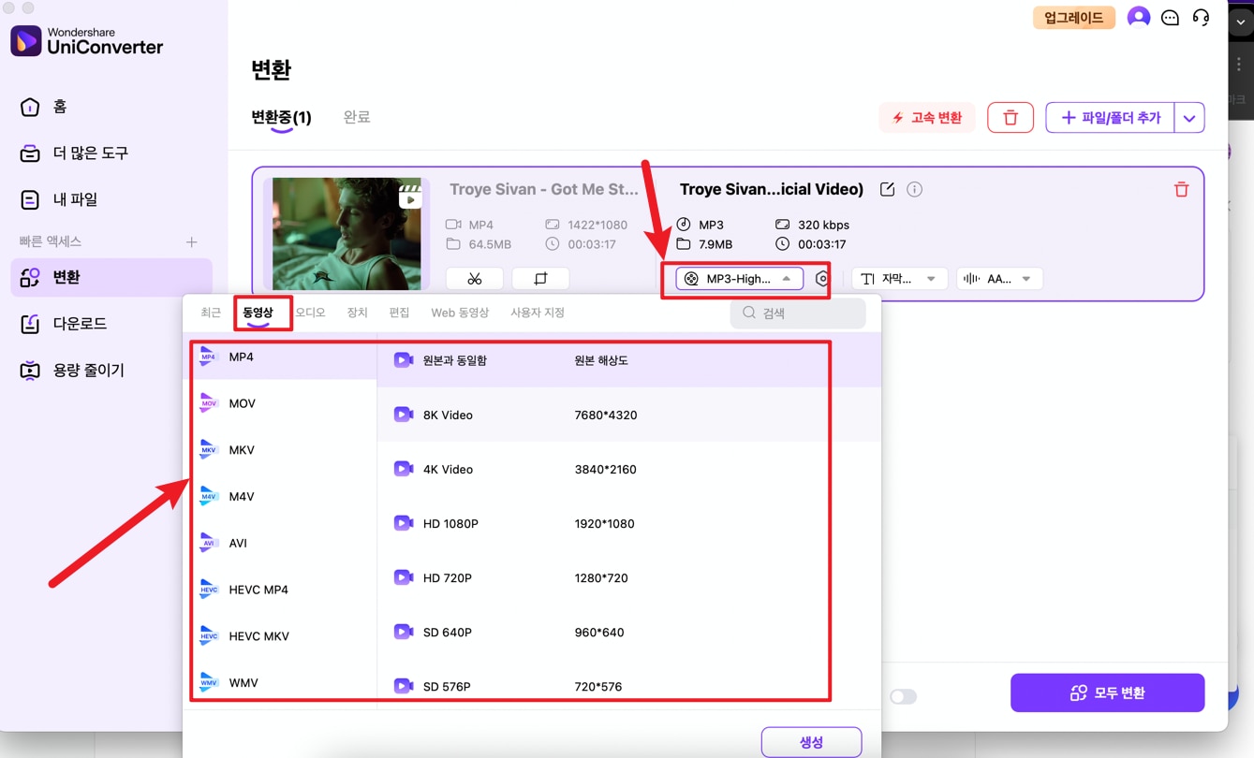Viewport: 1254px width, 758px height.
Task: Open the 자막 subtitle dropdown
Action: tap(899, 279)
